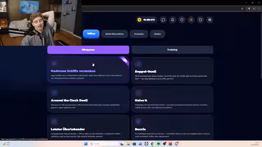Switch to the Training tab
This screenshot has width=262, height=147.
click(x=172, y=50)
